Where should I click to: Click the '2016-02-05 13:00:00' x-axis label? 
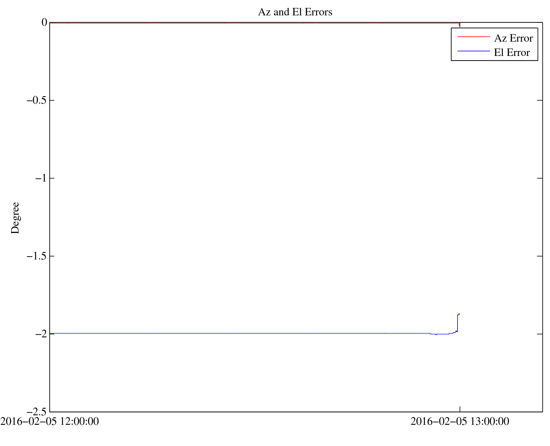[460, 421]
